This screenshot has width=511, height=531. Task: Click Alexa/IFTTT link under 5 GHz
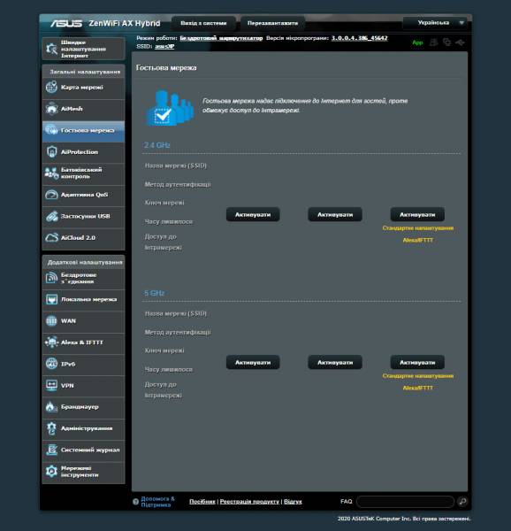[417, 388]
